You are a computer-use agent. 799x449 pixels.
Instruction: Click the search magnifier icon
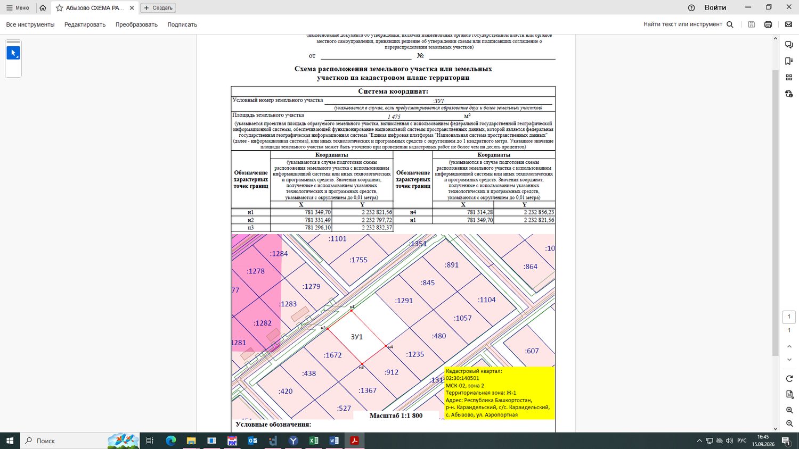coord(730,24)
